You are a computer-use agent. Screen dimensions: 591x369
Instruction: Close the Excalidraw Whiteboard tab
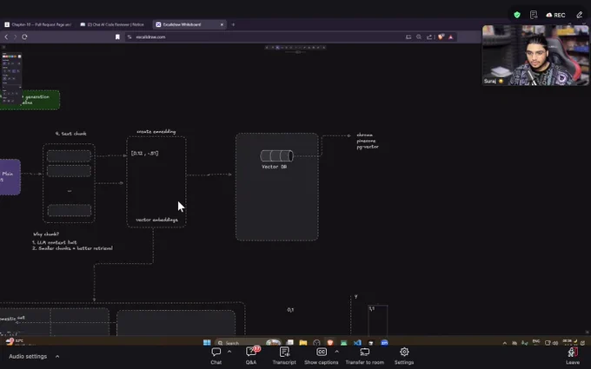[222, 24]
